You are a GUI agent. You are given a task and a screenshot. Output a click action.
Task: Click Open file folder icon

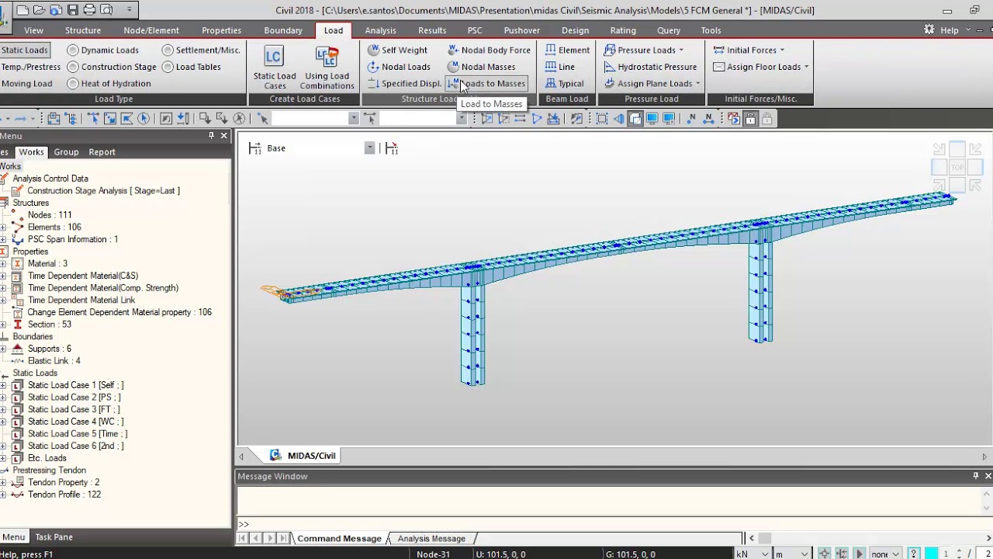click(40, 10)
